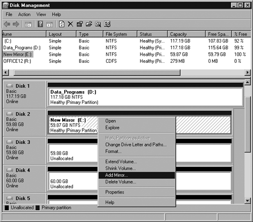Select Extend Volume... in context menu
This screenshot has height=222, width=253.
[137, 162]
